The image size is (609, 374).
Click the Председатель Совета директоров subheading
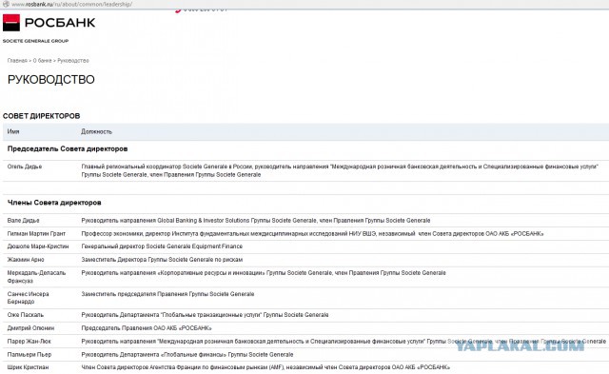tap(68, 148)
